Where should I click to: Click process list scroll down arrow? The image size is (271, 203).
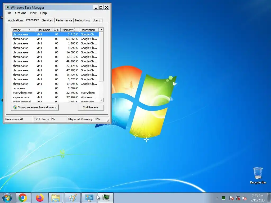pos(101,100)
